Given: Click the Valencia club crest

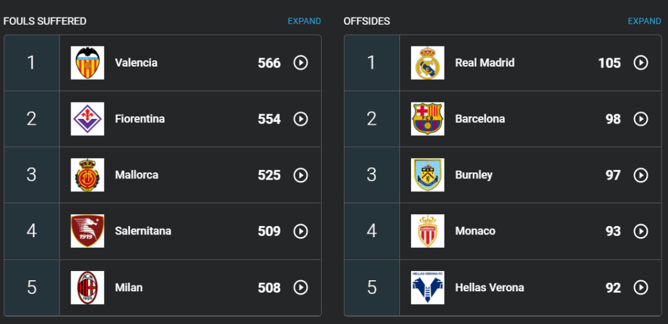Looking at the screenshot, I should click(88, 63).
